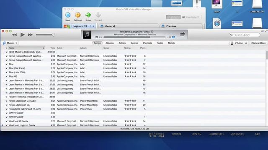Start playback with the Play button
This screenshot has height=150, width=268.
(22, 35)
